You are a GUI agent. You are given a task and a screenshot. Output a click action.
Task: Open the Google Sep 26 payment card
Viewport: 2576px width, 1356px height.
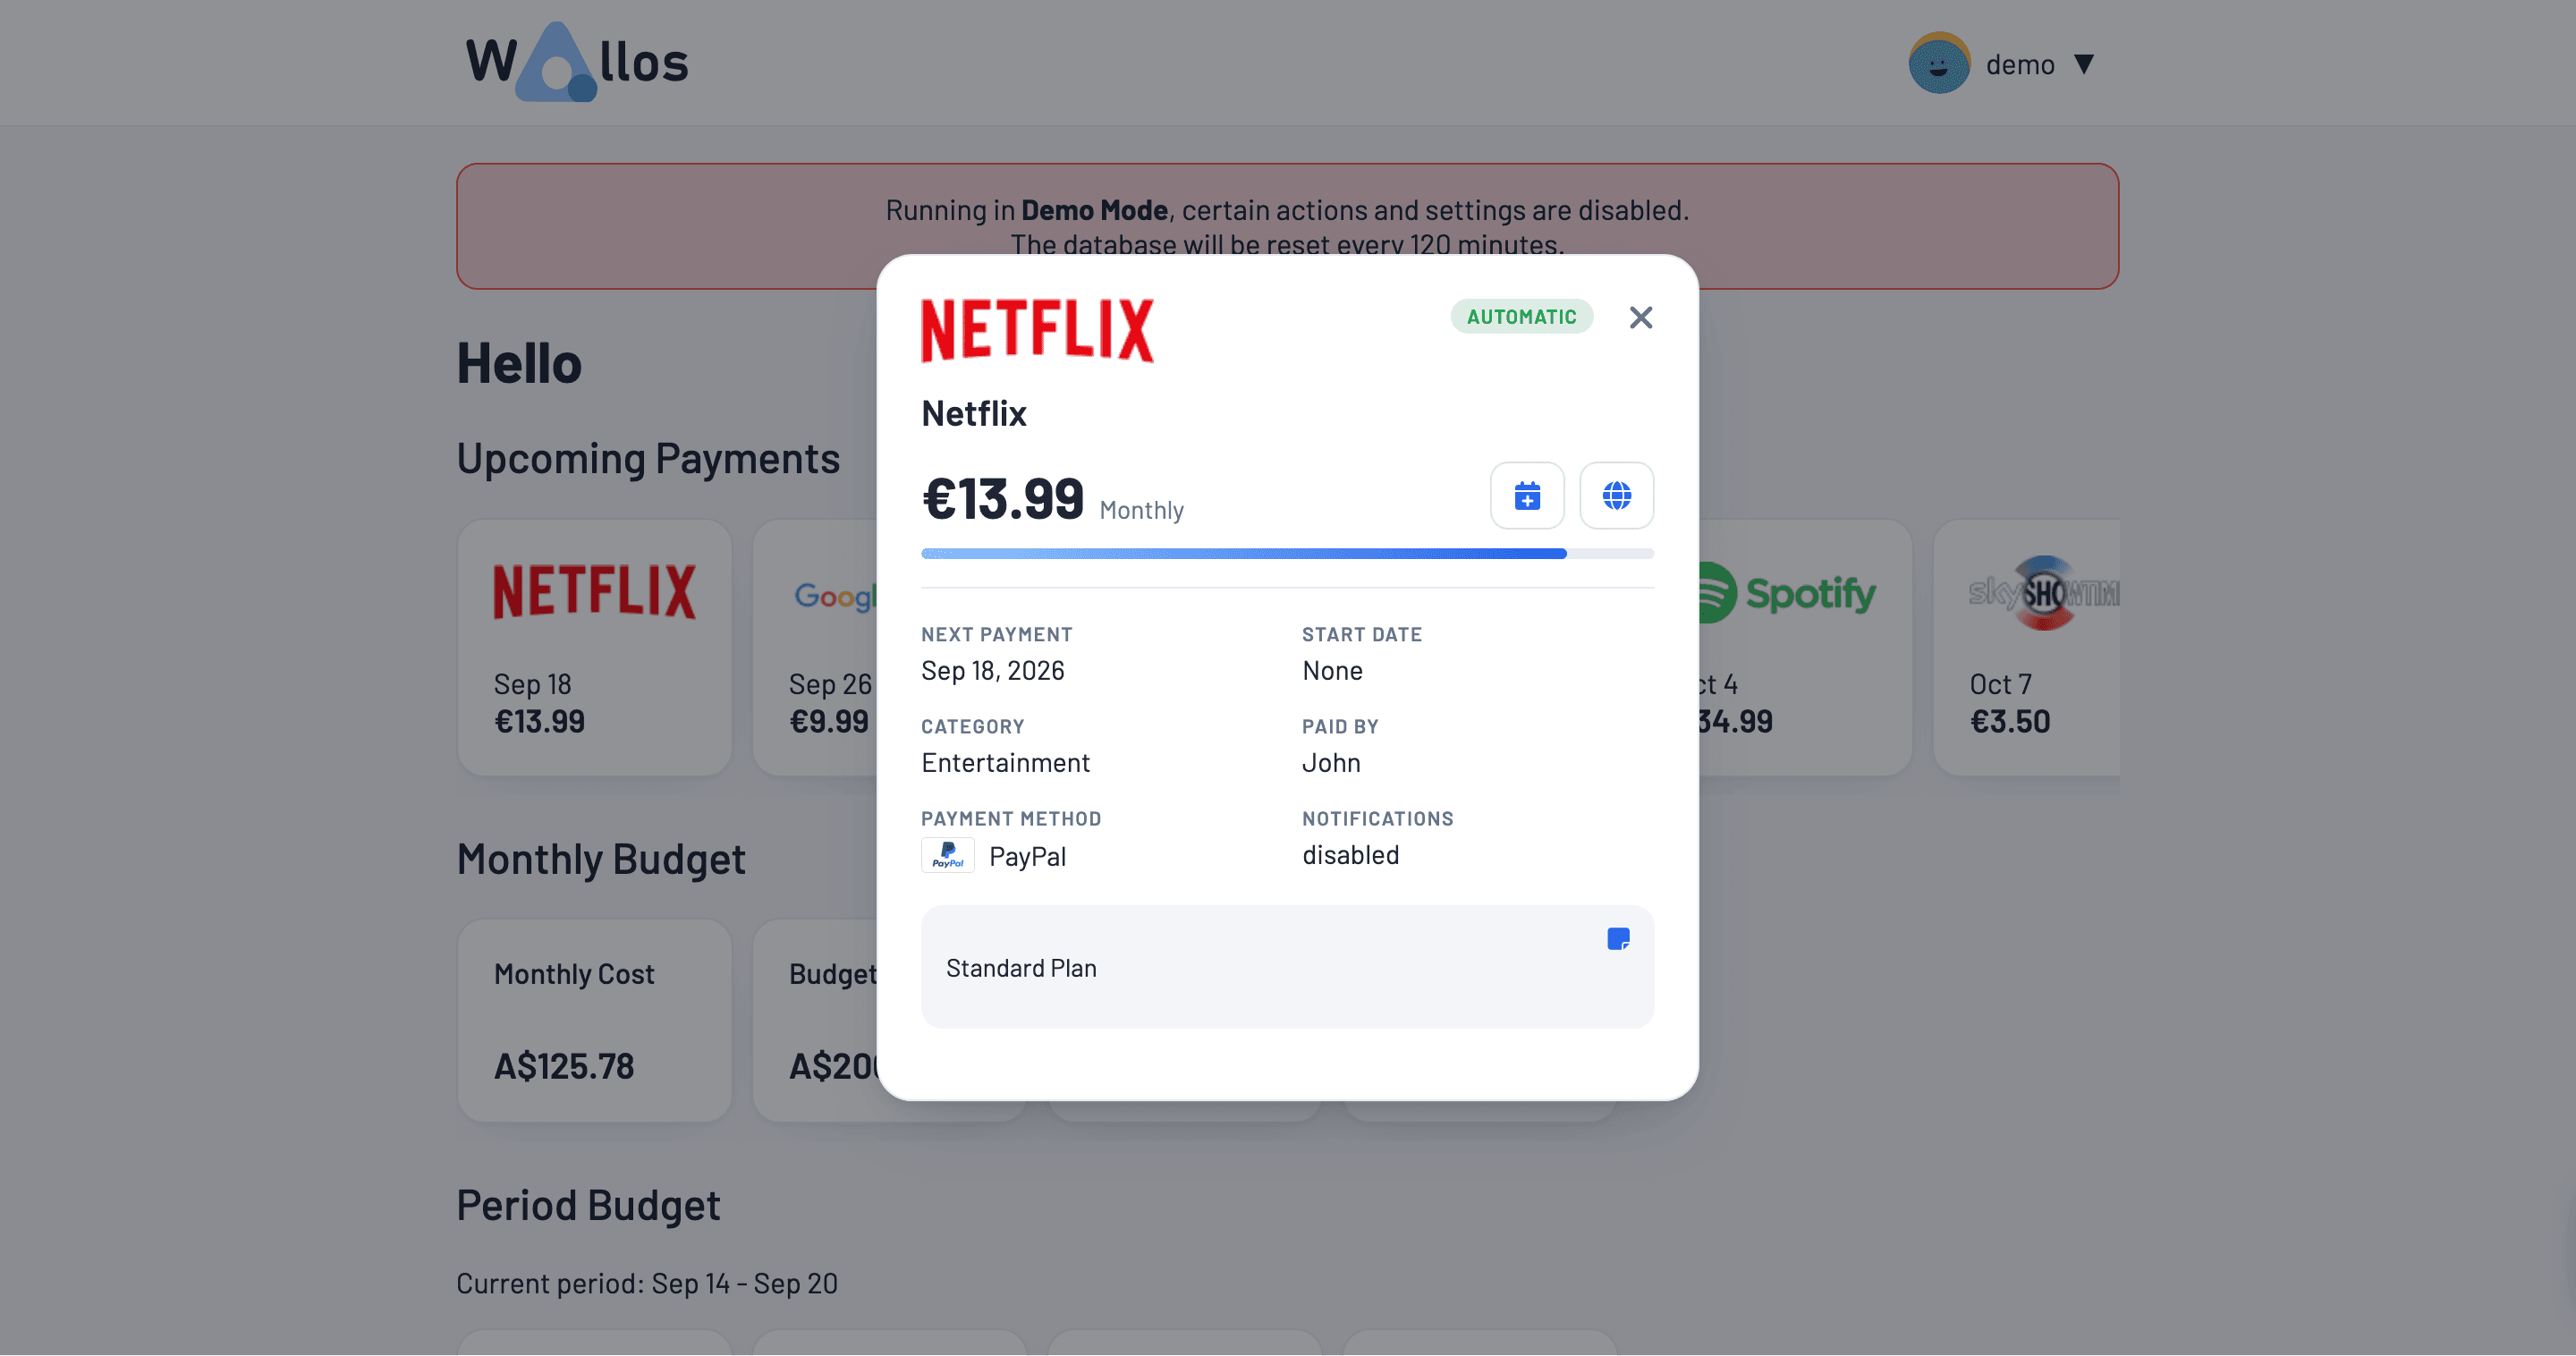815,647
